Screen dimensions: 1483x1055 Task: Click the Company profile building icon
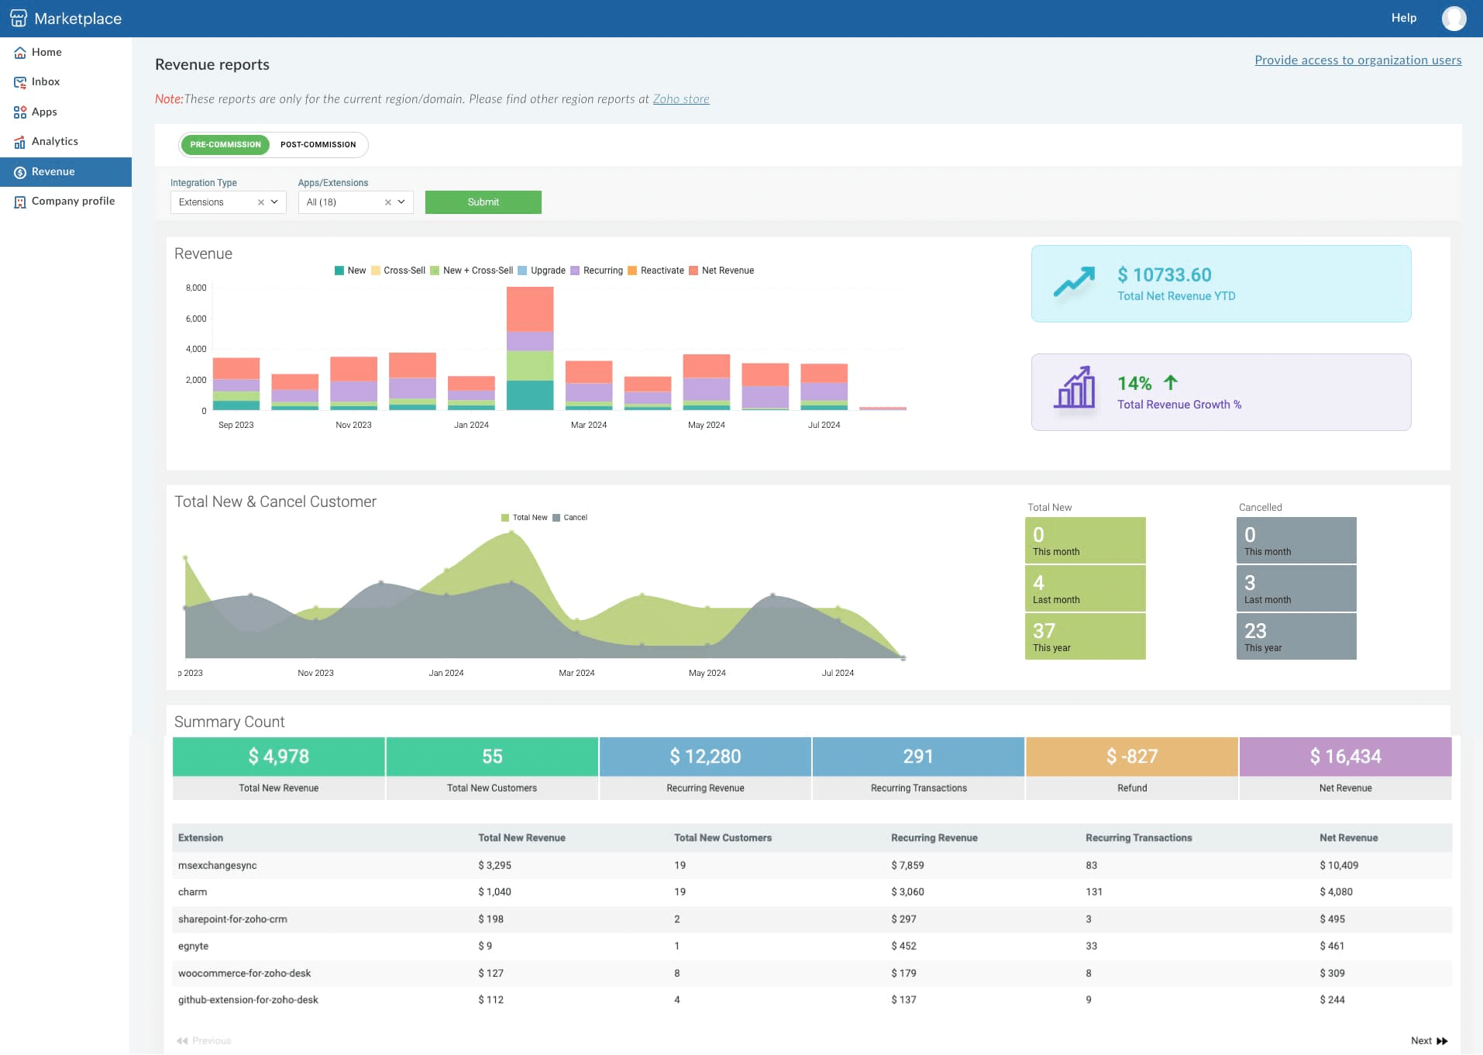coord(20,202)
